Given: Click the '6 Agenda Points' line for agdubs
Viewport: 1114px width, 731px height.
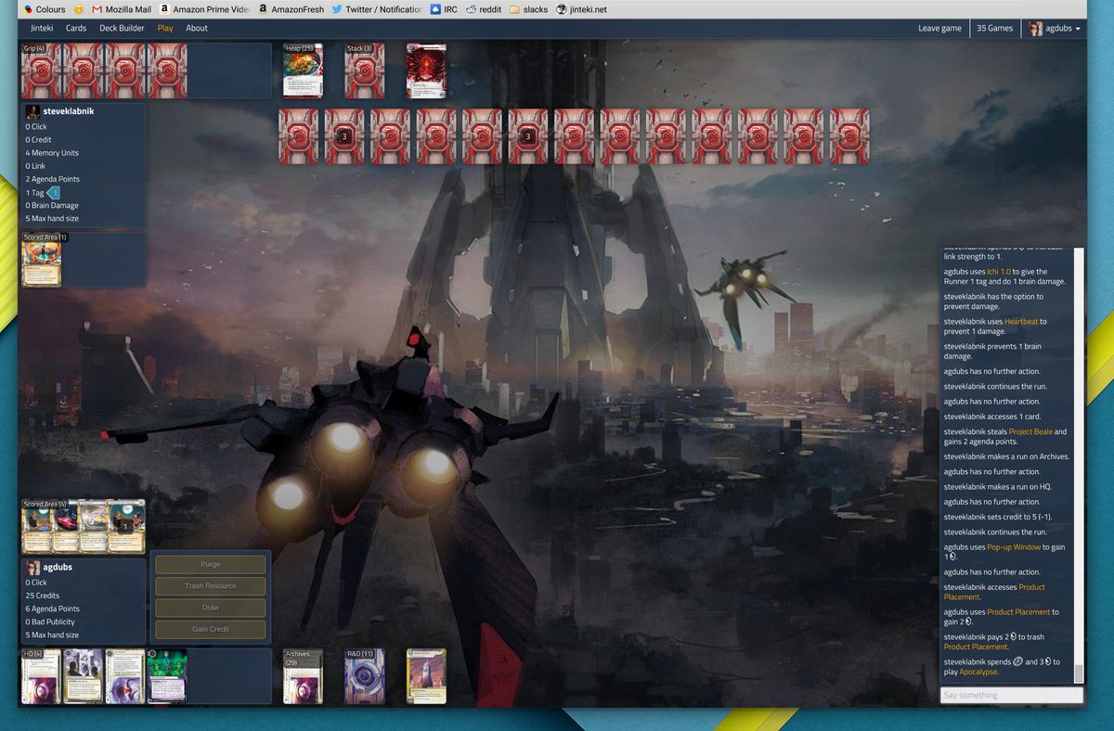Looking at the screenshot, I should pyautogui.click(x=53, y=609).
